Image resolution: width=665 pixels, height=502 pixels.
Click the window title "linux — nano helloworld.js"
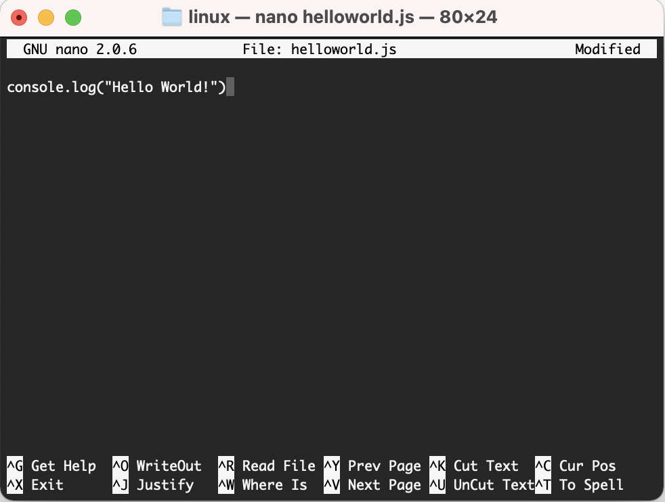tap(301, 17)
